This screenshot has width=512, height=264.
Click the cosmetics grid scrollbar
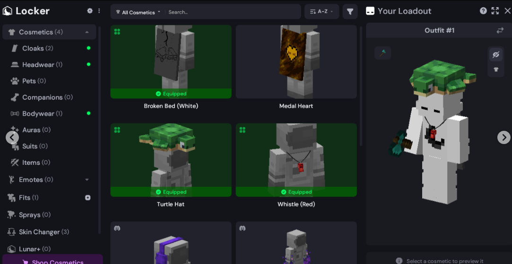pos(361,86)
